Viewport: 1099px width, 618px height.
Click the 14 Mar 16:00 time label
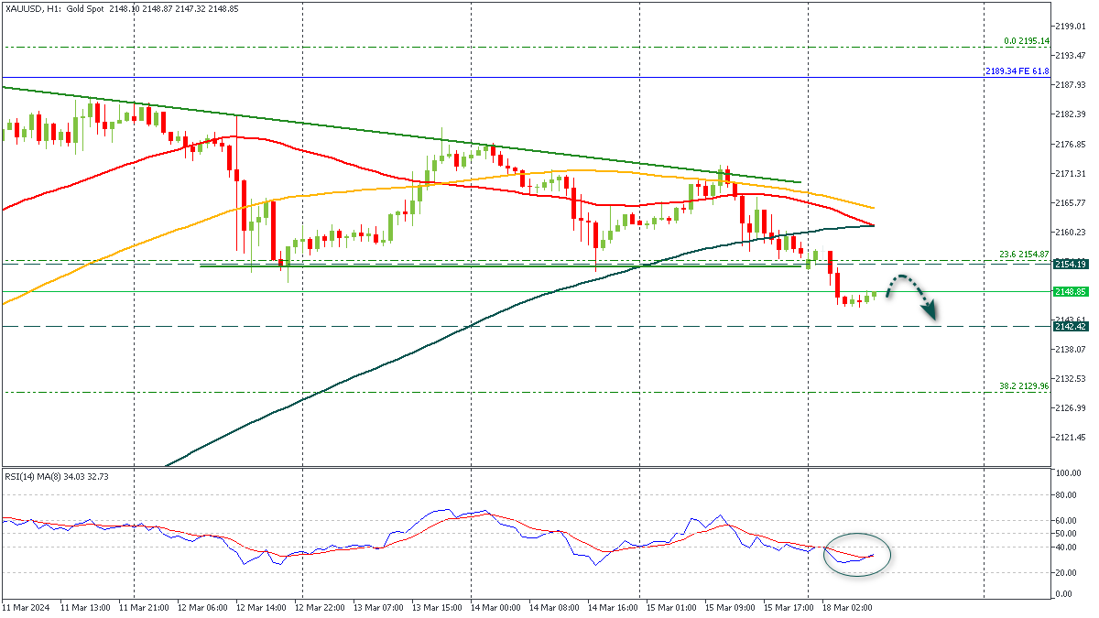click(x=613, y=607)
